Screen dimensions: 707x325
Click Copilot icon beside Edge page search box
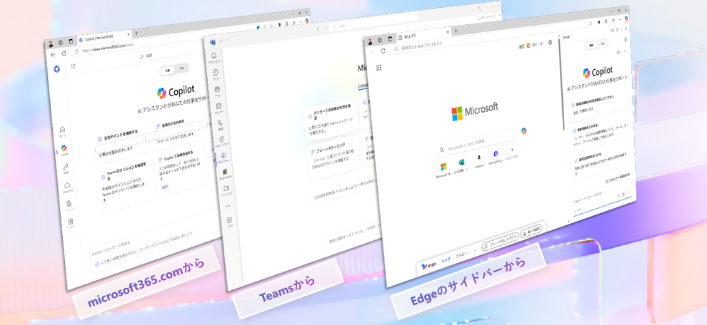(523, 130)
